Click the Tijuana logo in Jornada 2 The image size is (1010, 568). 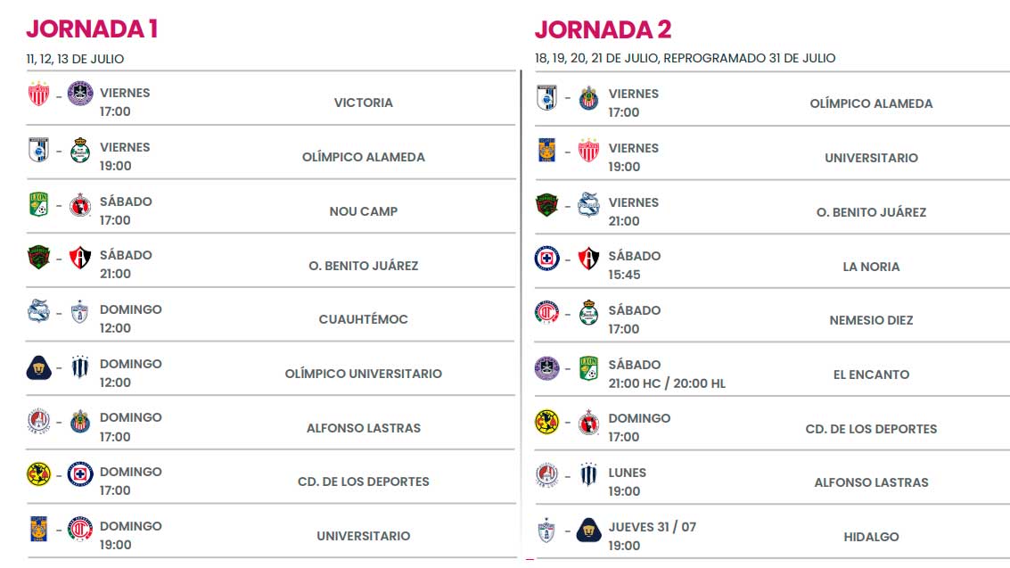(x=587, y=421)
